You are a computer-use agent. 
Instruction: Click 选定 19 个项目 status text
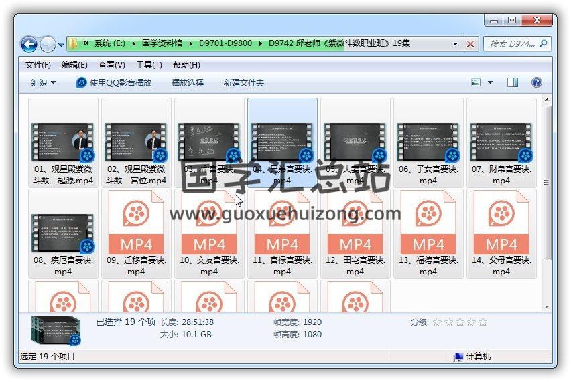pos(48,356)
